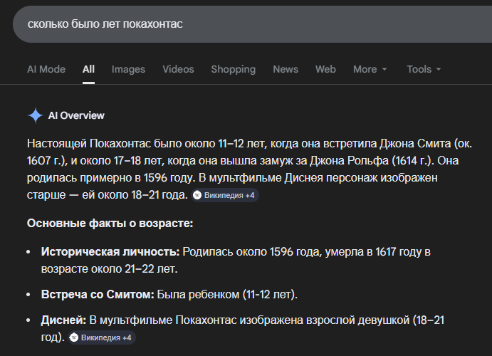Click the AI Overview heading label
This screenshot has height=356, width=492.
click(x=76, y=115)
